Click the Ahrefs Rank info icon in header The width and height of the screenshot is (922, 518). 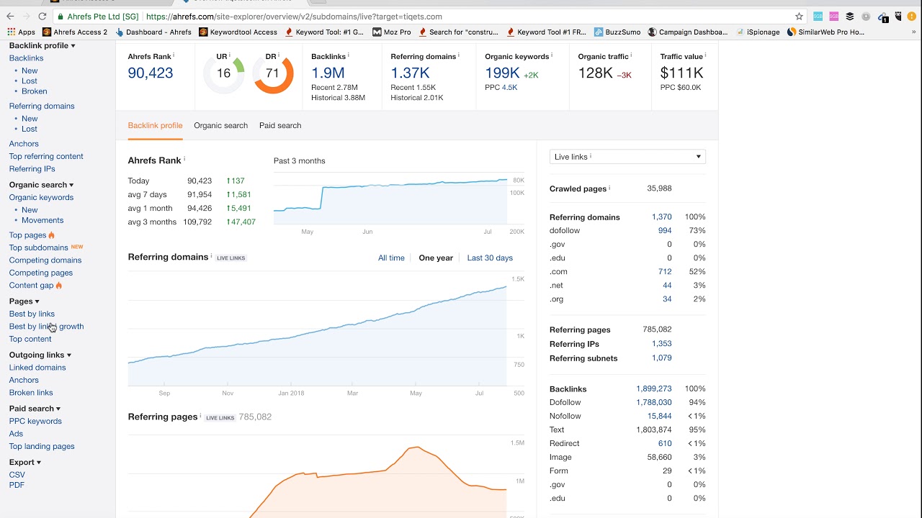174,55
